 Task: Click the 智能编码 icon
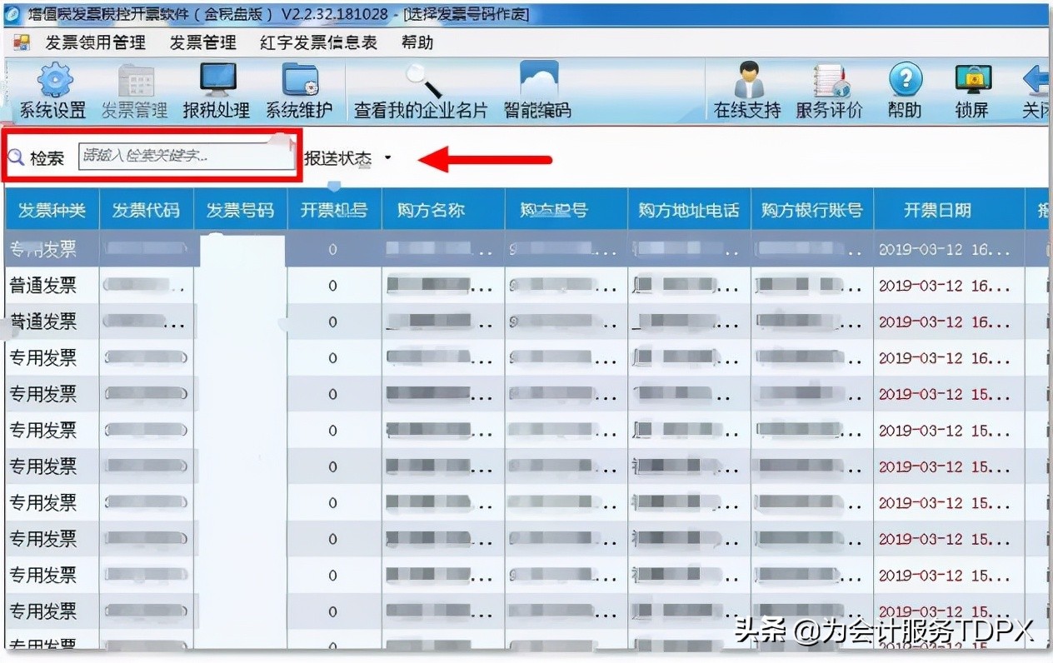pyautogui.click(x=536, y=89)
